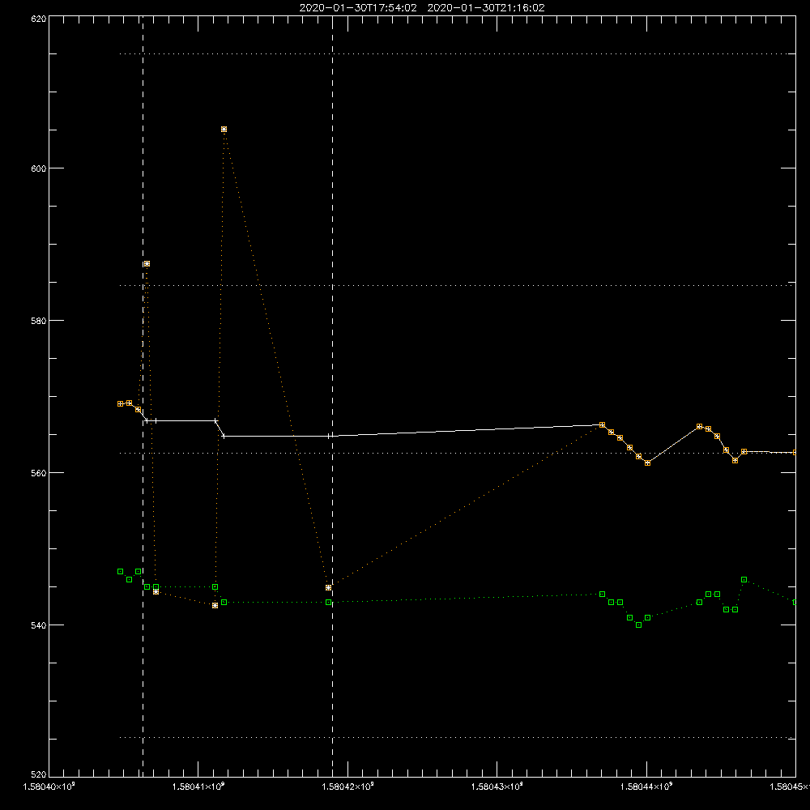
Task: Click the x-axis label 1.58042×10⁹
Action: [x=347, y=787]
